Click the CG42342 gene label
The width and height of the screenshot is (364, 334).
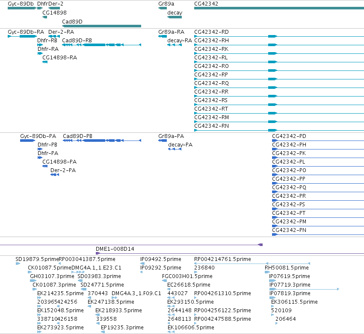[206, 4]
